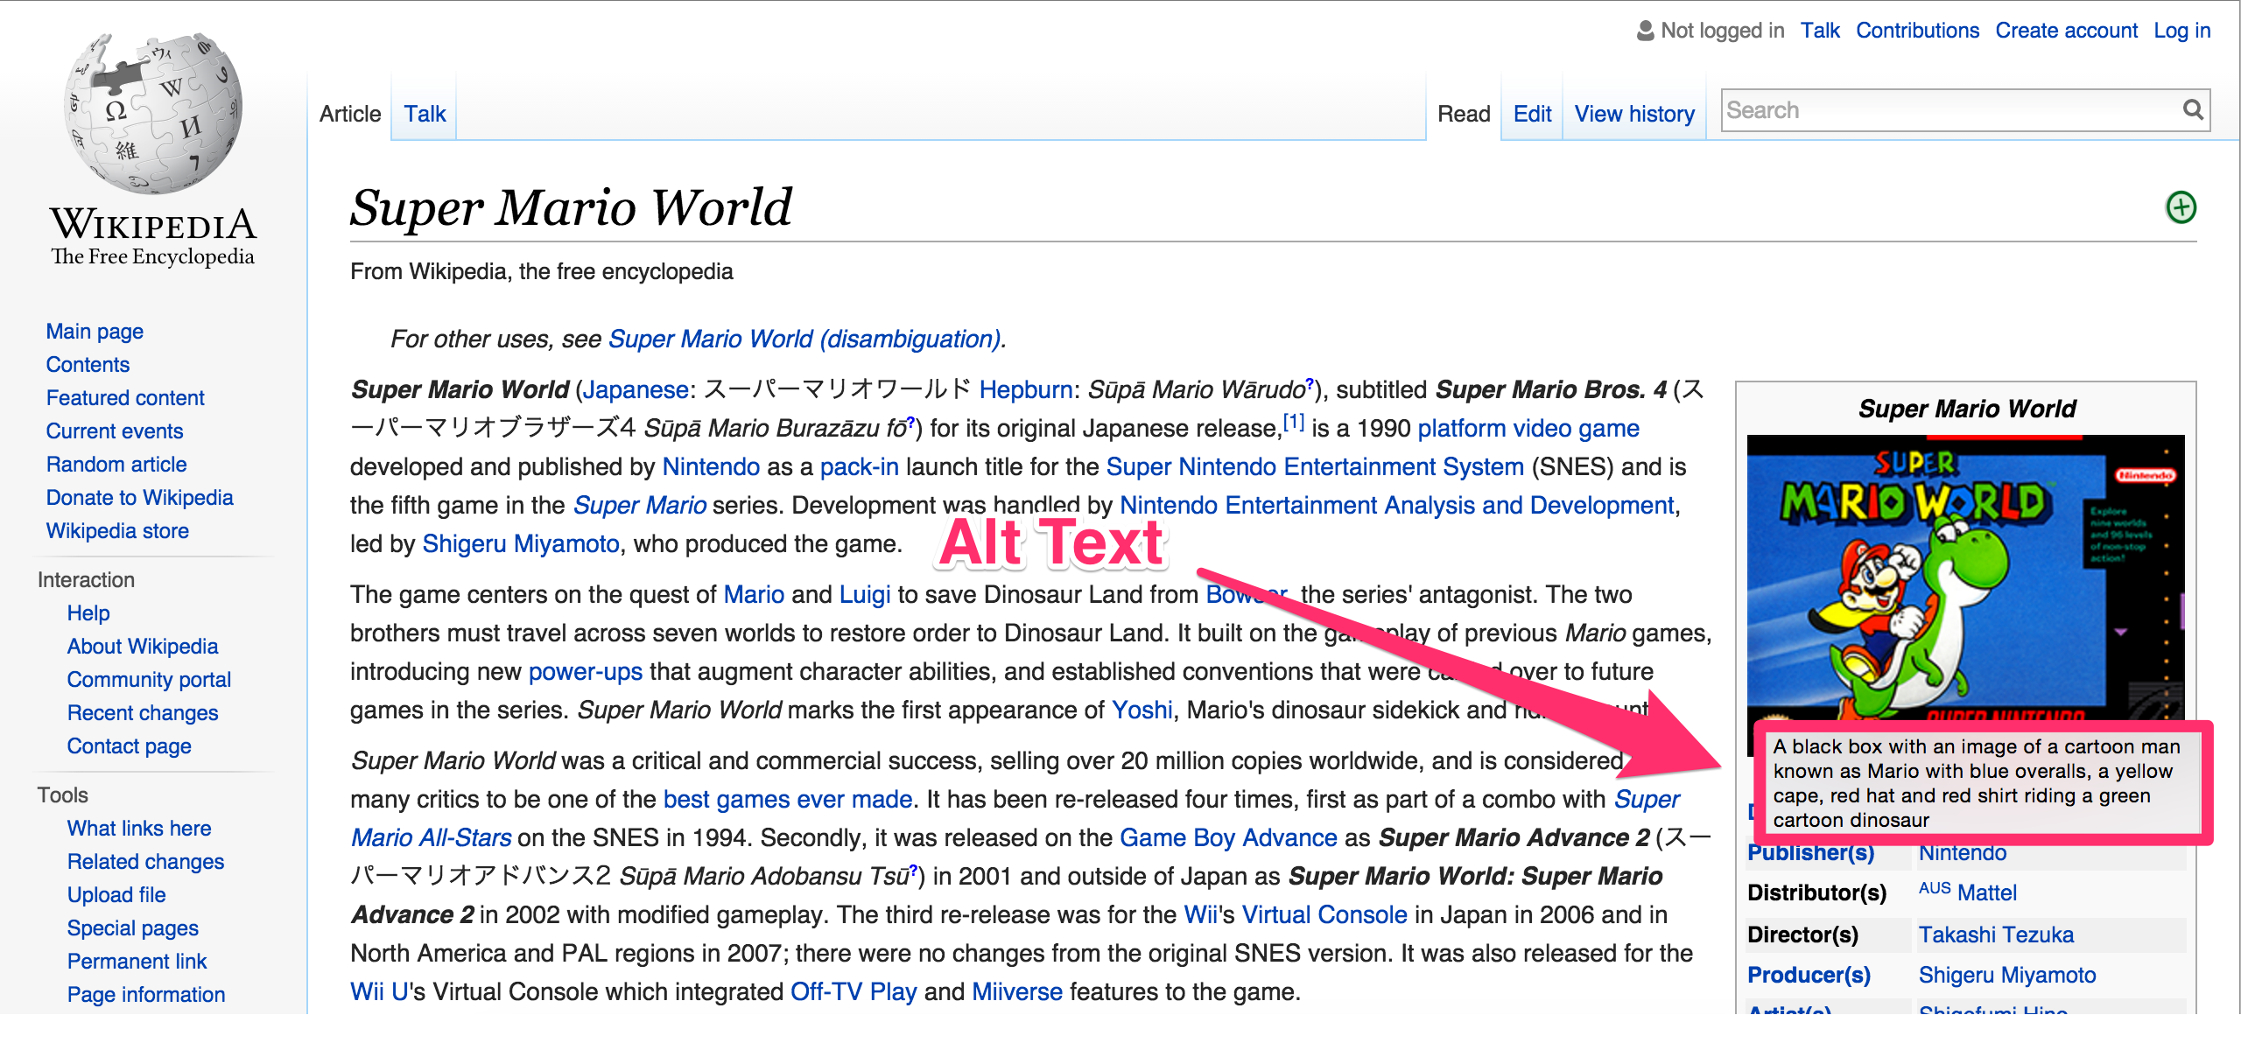Open the platform video game link
2241x1050 pixels.
click(1528, 429)
